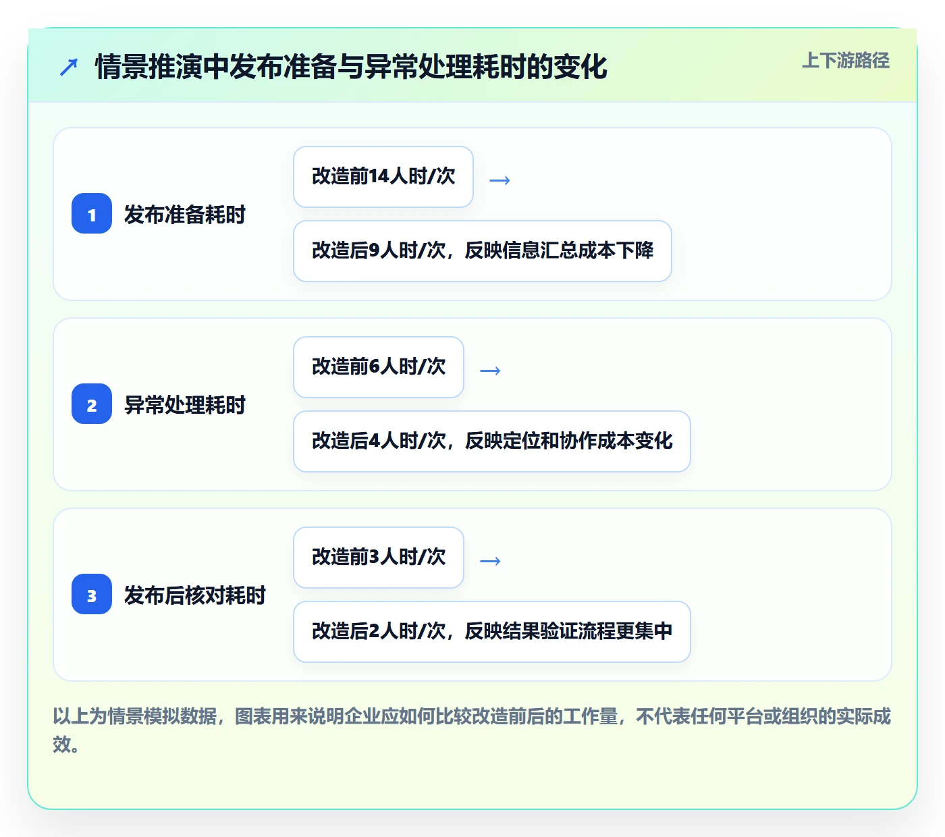This screenshot has height=837, width=945.
Task: Click the footnote starting with 以上为情景模拟数据
Action: tap(472, 730)
